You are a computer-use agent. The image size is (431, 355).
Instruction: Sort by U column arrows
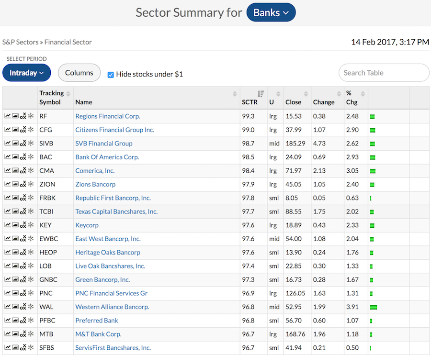pyautogui.click(x=278, y=94)
